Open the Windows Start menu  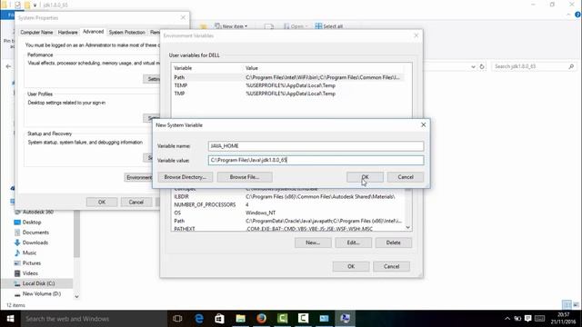pyautogui.click(x=10, y=319)
